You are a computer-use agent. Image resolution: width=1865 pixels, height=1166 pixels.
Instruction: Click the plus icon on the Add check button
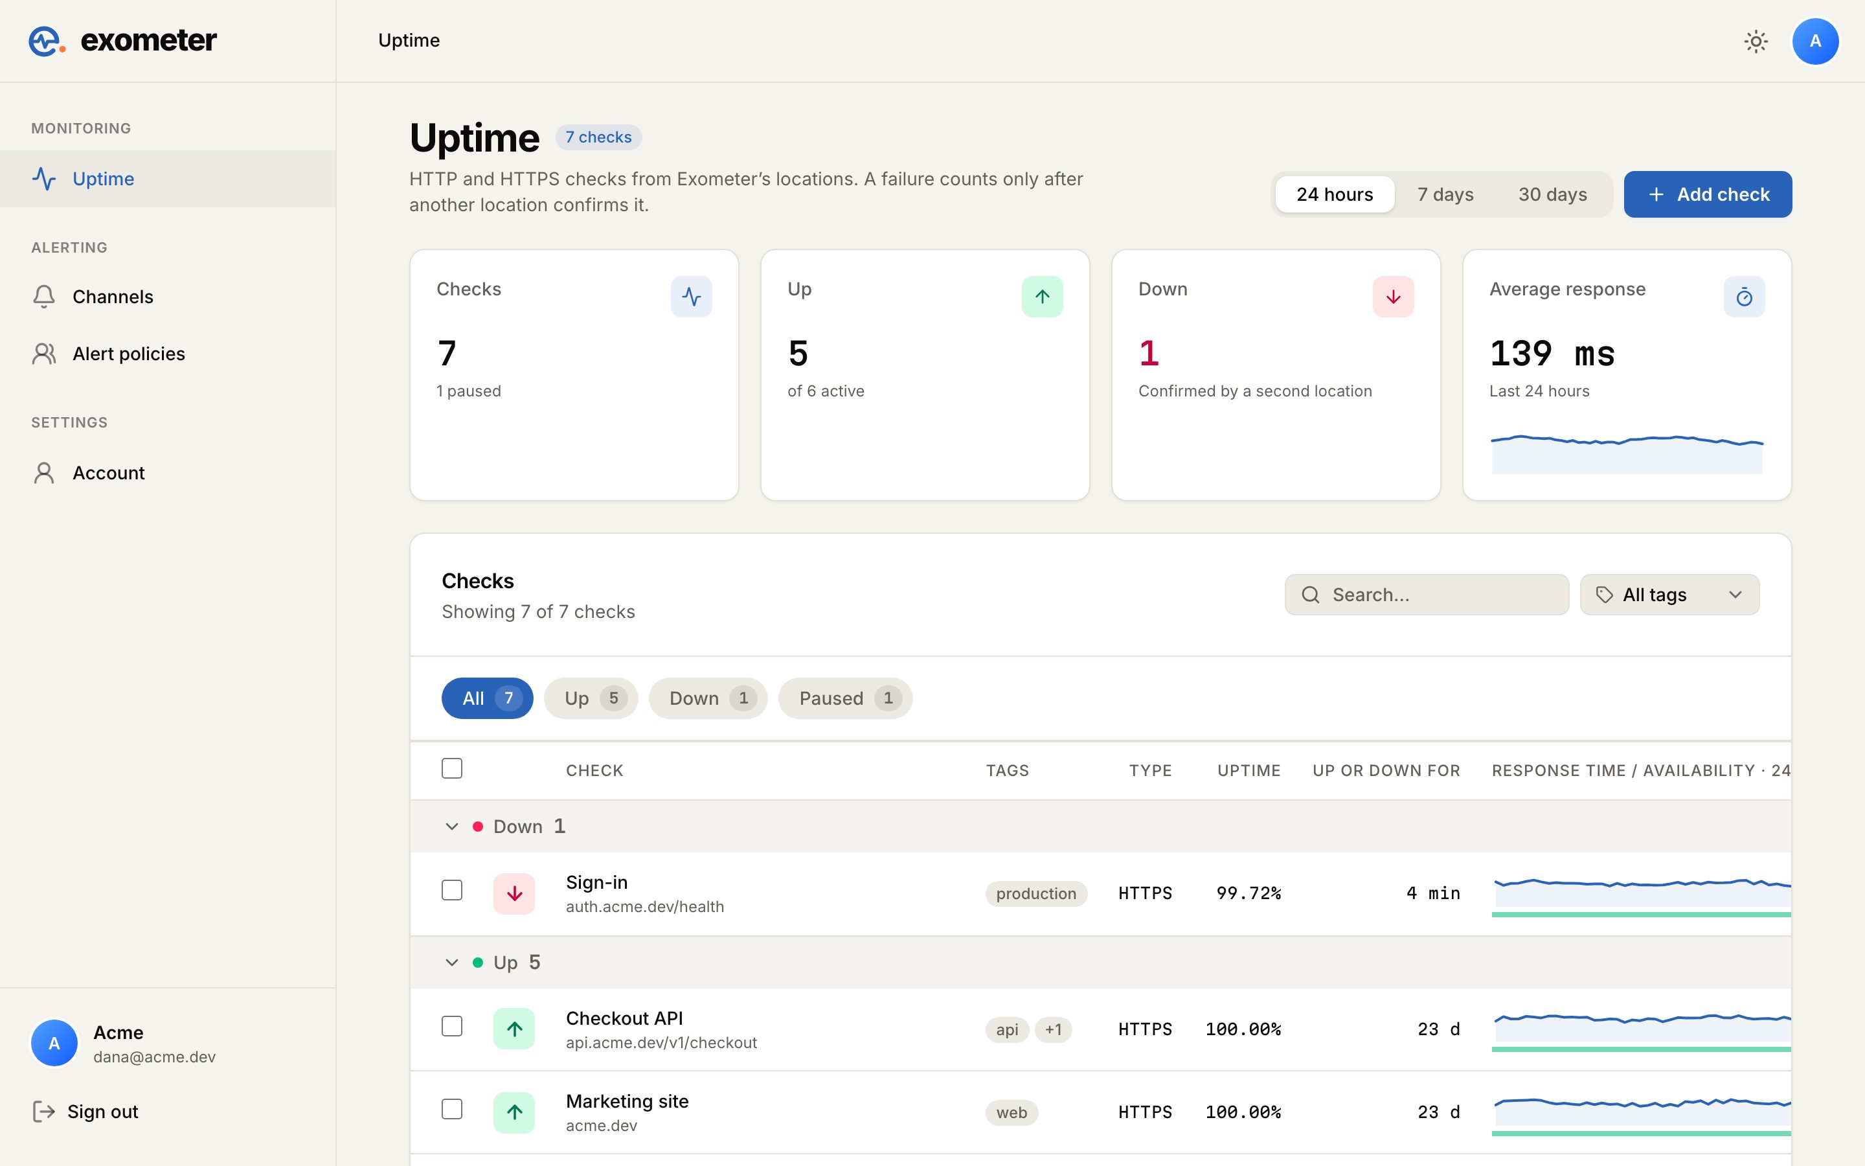coord(1656,194)
